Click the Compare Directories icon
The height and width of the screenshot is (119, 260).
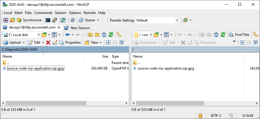[6, 20]
